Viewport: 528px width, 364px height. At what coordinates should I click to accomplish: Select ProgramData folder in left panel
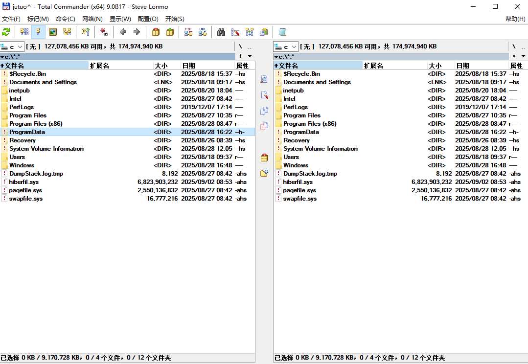click(x=127, y=132)
